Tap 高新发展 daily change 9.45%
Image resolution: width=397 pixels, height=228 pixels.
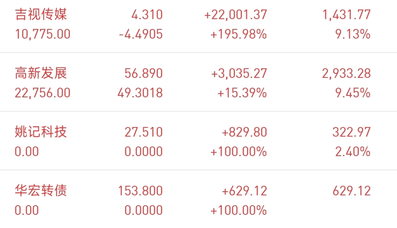[353, 93]
